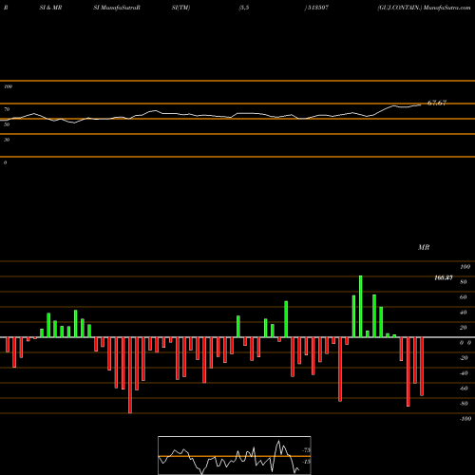
Task: Click the 40 label on MR axis
Action: 463,313
